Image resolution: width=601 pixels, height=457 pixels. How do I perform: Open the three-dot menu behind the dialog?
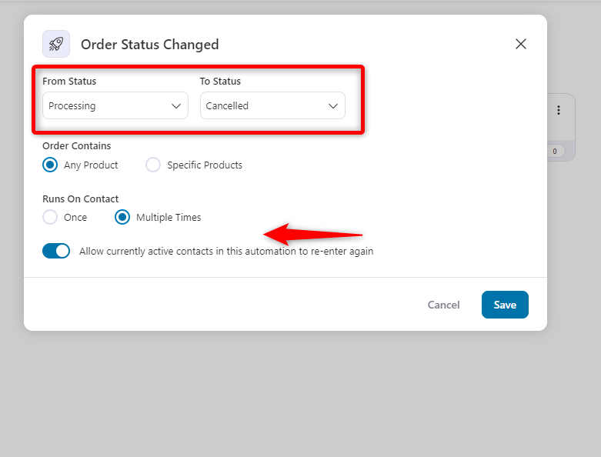(559, 110)
